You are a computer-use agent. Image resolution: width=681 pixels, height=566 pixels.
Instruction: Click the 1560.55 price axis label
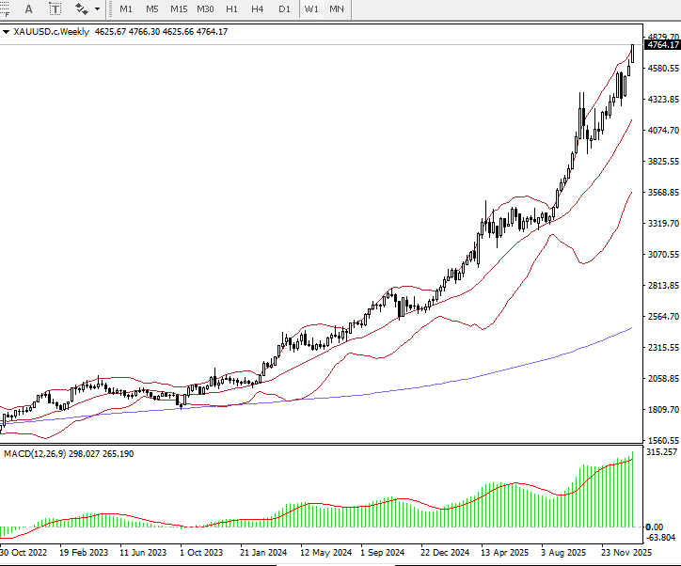coord(663,440)
